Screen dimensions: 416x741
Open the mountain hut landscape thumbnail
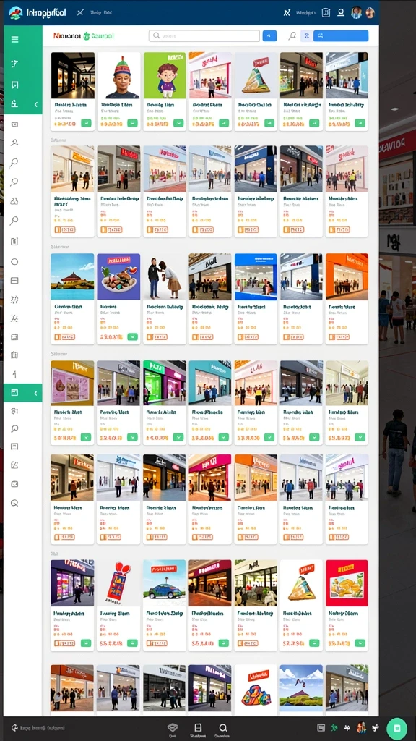click(301, 688)
